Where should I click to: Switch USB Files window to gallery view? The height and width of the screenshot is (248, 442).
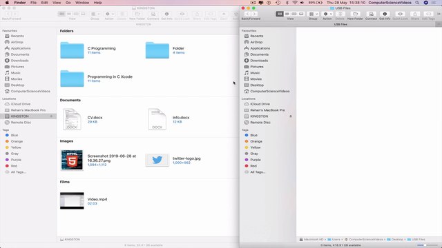click(x=301, y=14)
